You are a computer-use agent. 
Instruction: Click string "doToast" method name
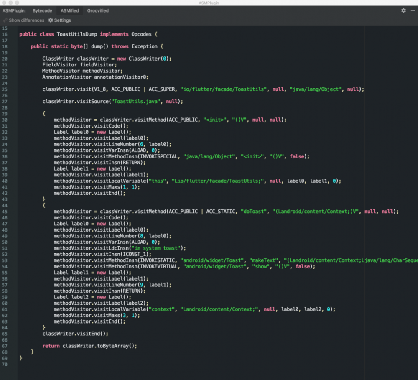click(x=254, y=212)
